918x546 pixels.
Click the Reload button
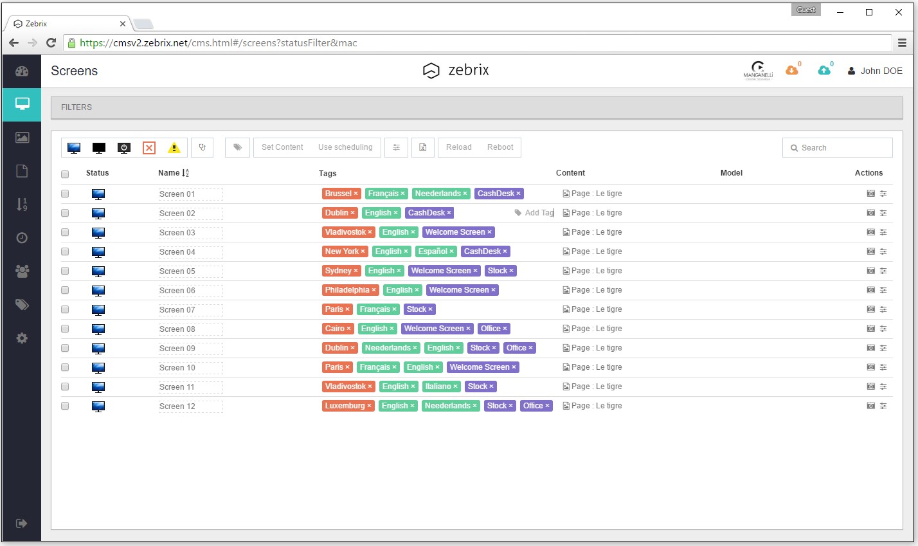tap(458, 147)
